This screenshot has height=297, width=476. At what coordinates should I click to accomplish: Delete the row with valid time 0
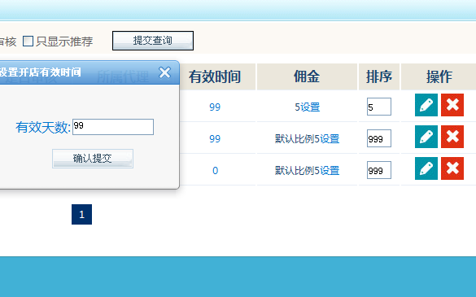[x=452, y=168]
